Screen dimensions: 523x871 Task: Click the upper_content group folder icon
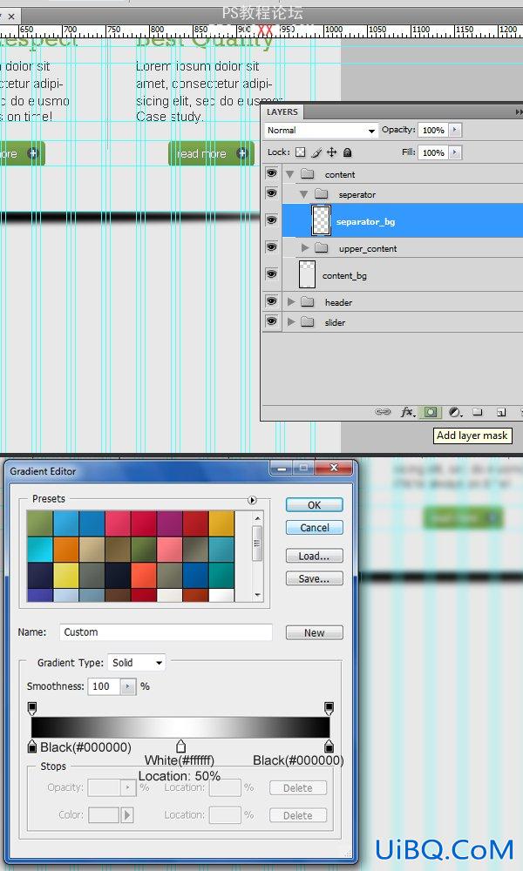click(x=322, y=247)
